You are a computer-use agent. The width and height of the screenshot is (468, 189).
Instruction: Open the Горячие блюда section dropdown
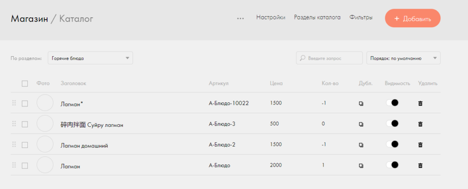click(x=90, y=58)
